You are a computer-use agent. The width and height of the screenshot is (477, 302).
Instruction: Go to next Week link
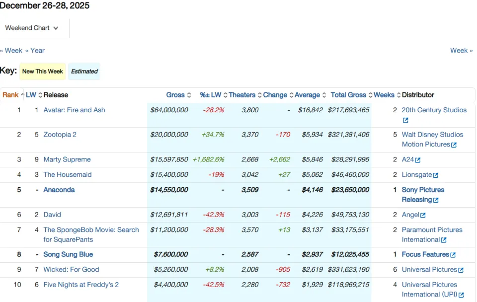point(462,51)
